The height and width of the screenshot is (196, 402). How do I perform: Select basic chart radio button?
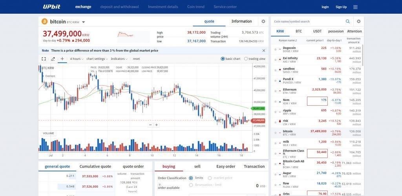click(x=223, y=59)
